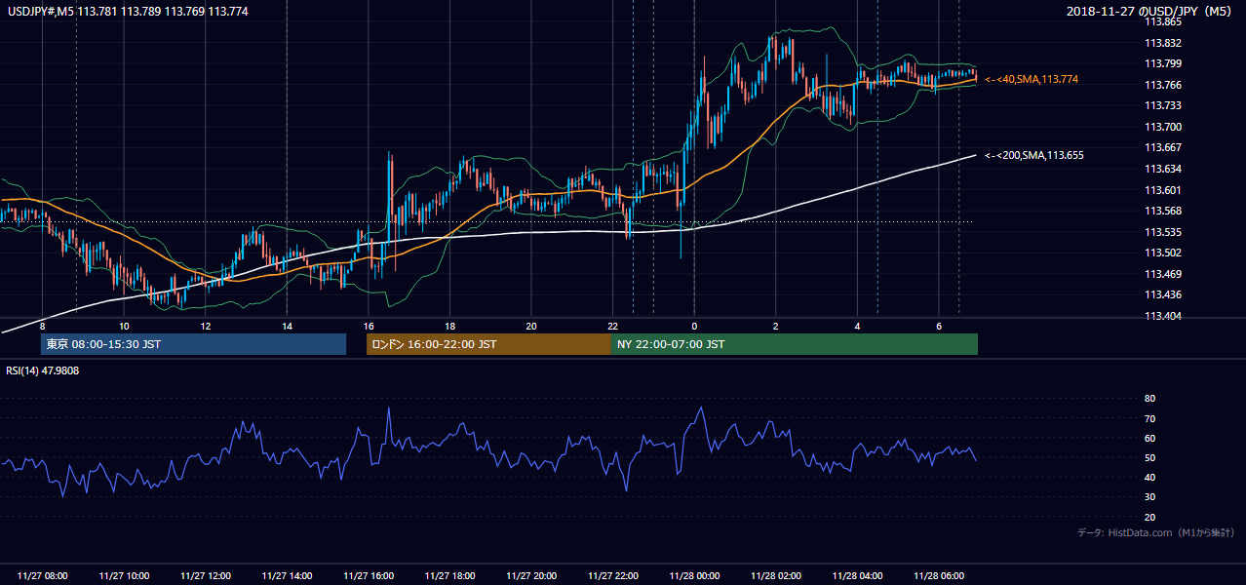1246x585 pixels.
Task: Click the 11/27 08:00 time axis label
Action: (x=42, y=576)
